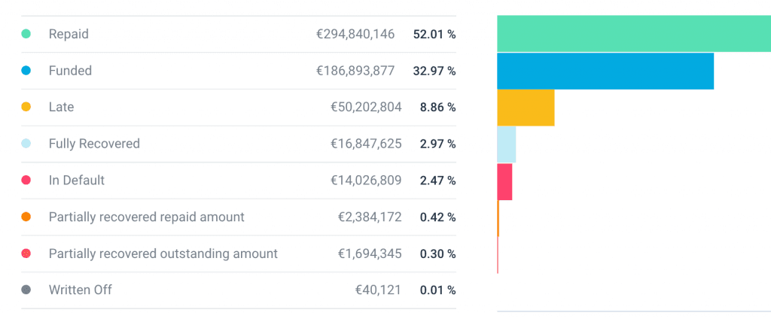This screenshot has width=771, height=319.
Task: Click the €50,202,804 Late amount
Action: coord(366,108)
